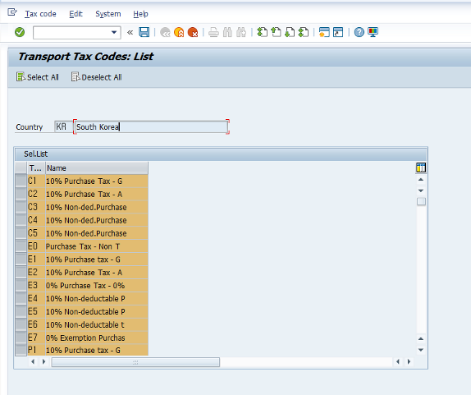471x395 pixels.
Task: Open the command field dropdown arrow
Action: pyautogui.click(x=114, y=32)
